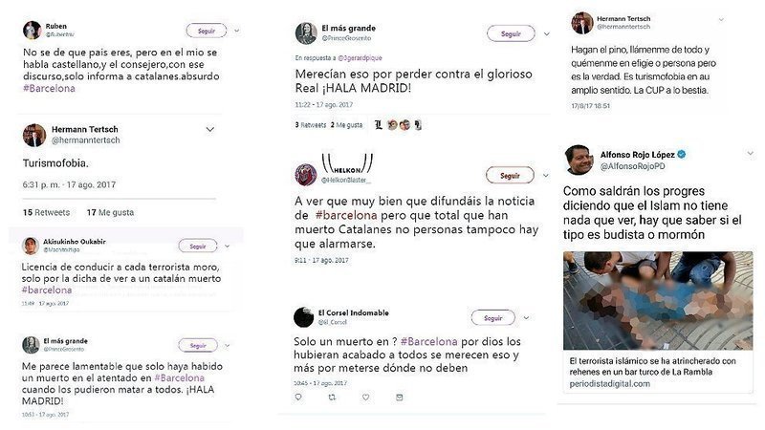
Task: Like the El Corsel Indomable tweet with heart icon
Action: (x=366, y=398)
